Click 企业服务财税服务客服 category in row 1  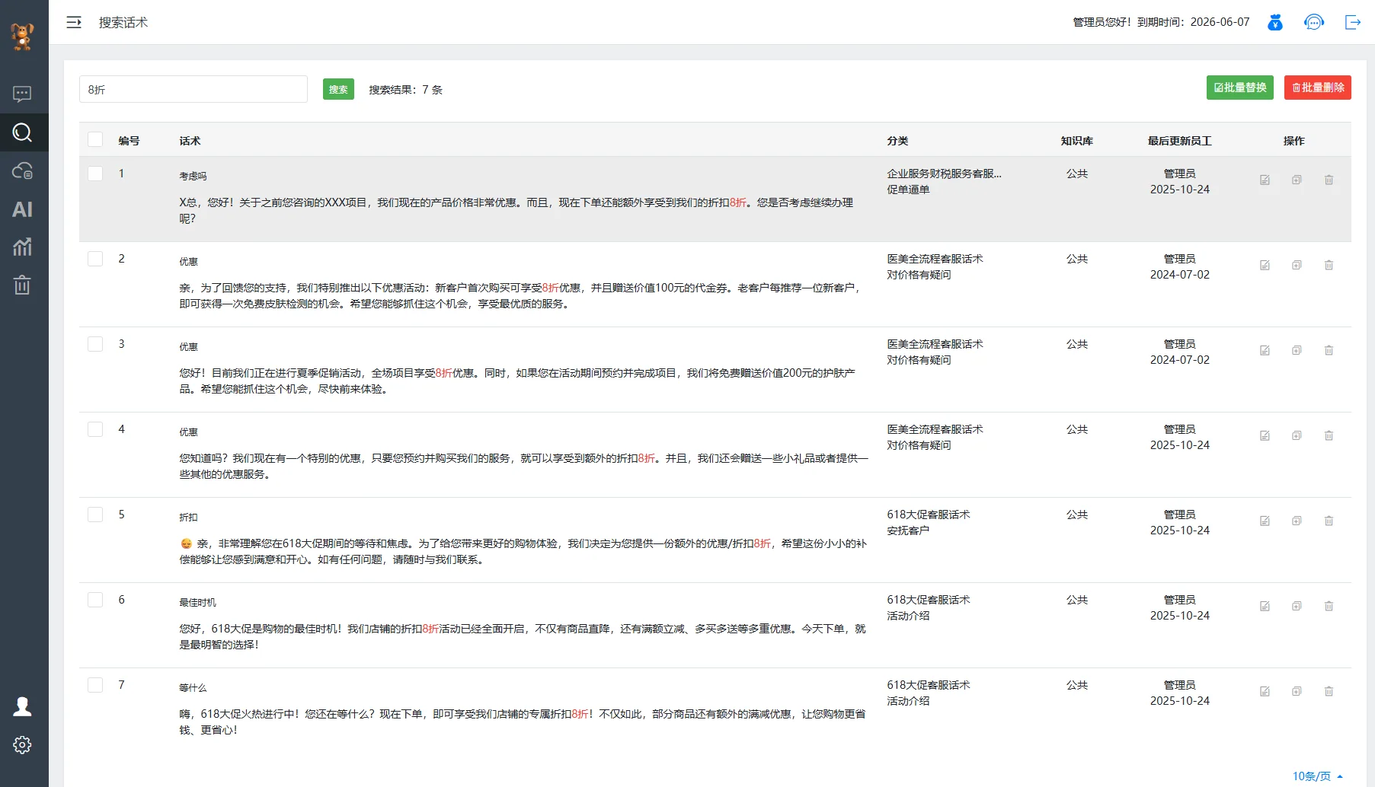(944, 174)
